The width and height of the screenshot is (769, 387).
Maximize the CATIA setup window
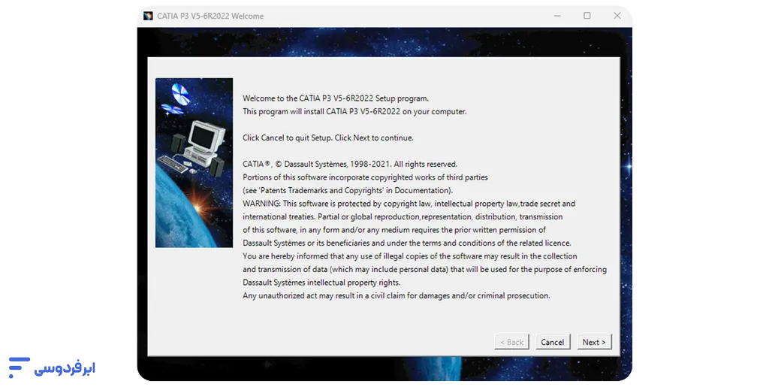(587, 16)
